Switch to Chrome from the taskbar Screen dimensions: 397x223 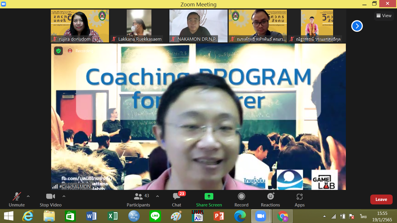pyautogui.click(x=282, y=216)
